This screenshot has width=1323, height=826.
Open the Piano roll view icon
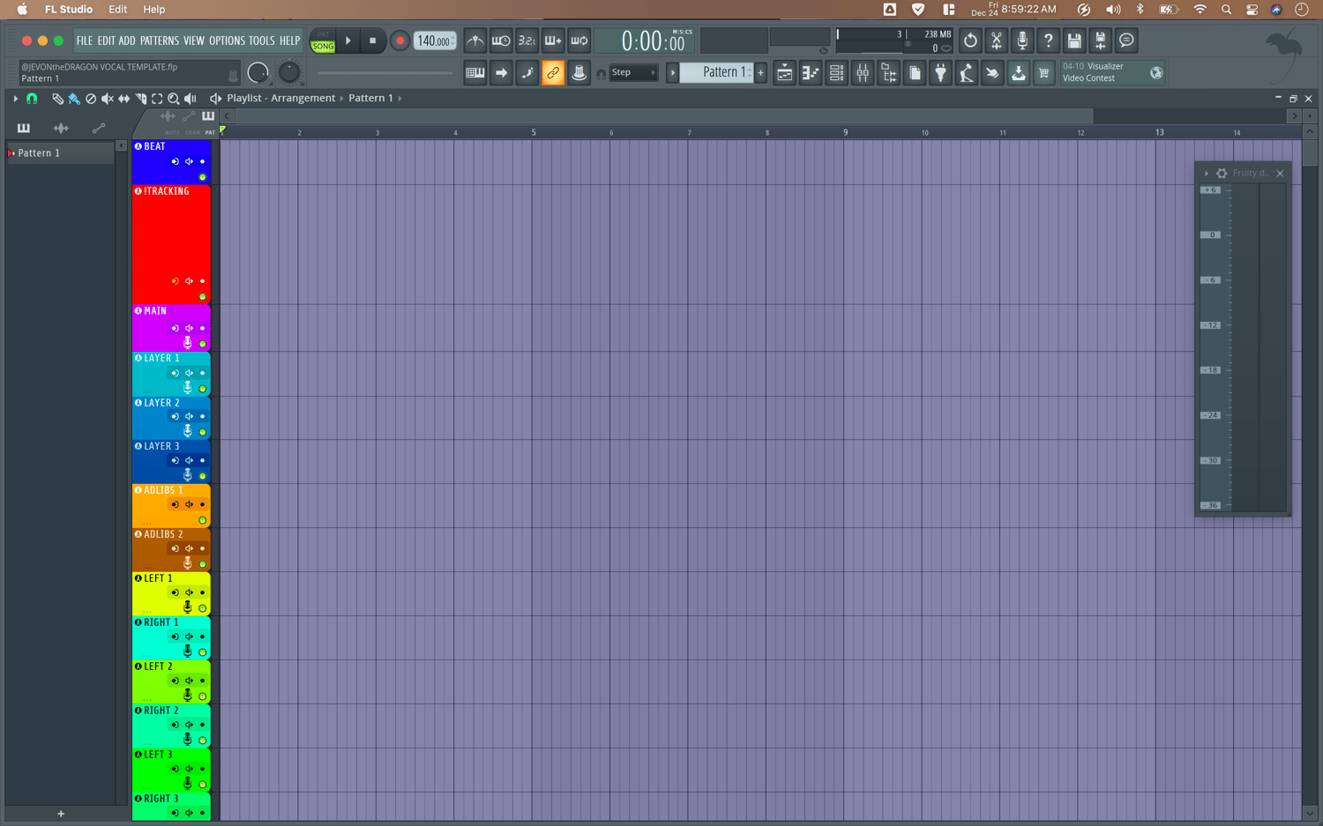[x=811, y=72]
